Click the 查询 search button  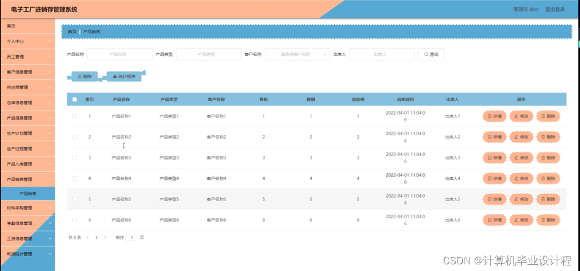[431, 54]
